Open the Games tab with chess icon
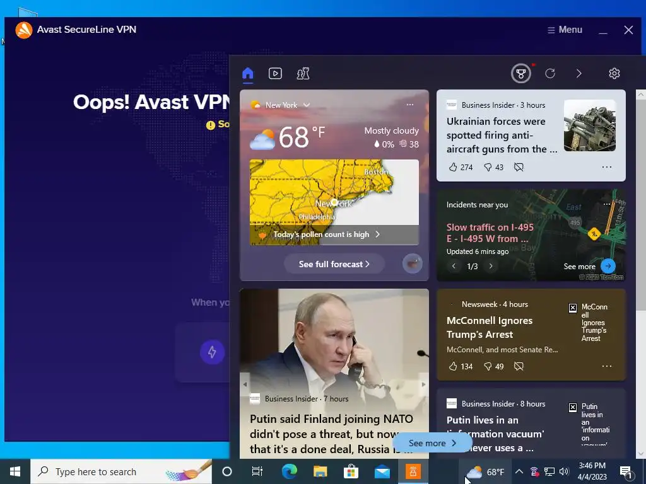This screenshot has width=646, height=484. 303,74
